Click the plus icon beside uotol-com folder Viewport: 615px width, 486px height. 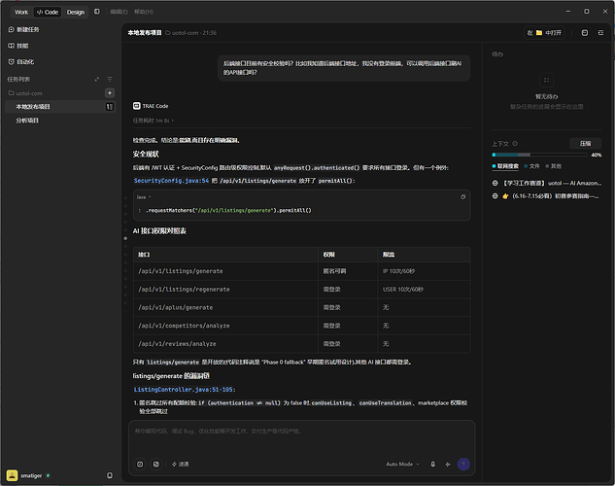pyautogui.click(x=110, y=93)
